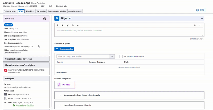Click DPP ecográfica: Não informado
The height and width of the screenshot is (110, 213).
coord(16,39)
